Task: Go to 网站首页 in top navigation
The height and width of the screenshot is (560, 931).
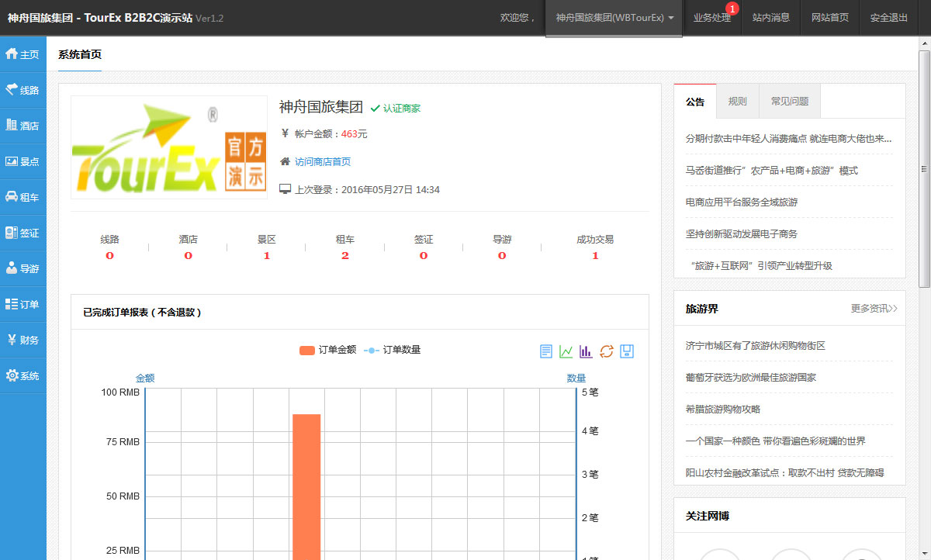Action: 829,18
